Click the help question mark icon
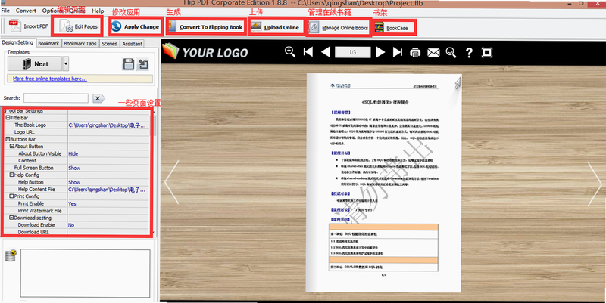 pyautogui.click(x=469, y=52)
